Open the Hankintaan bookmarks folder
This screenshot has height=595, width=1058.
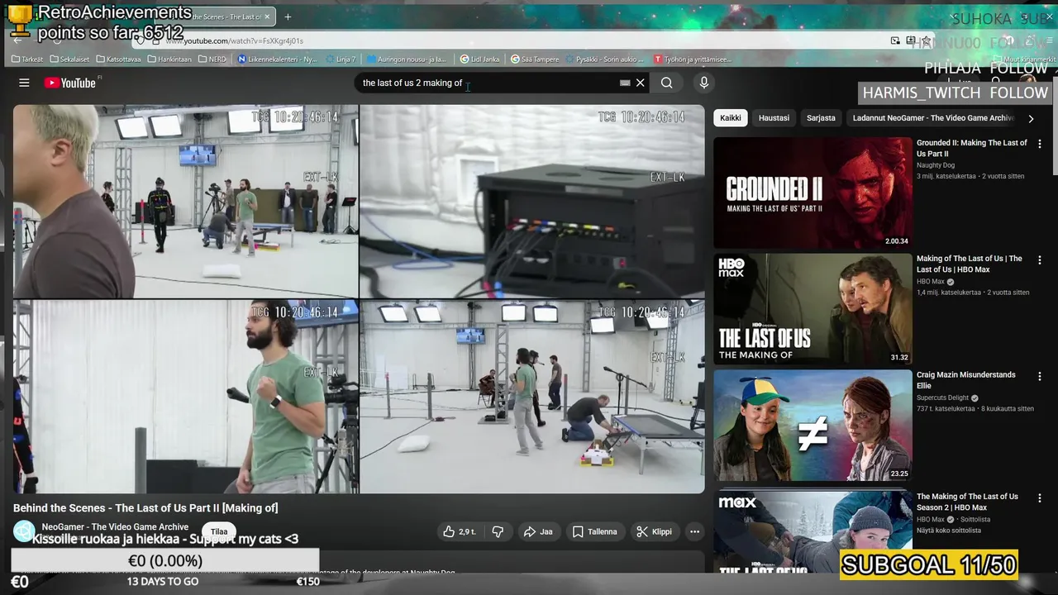[x=169, y=59]
